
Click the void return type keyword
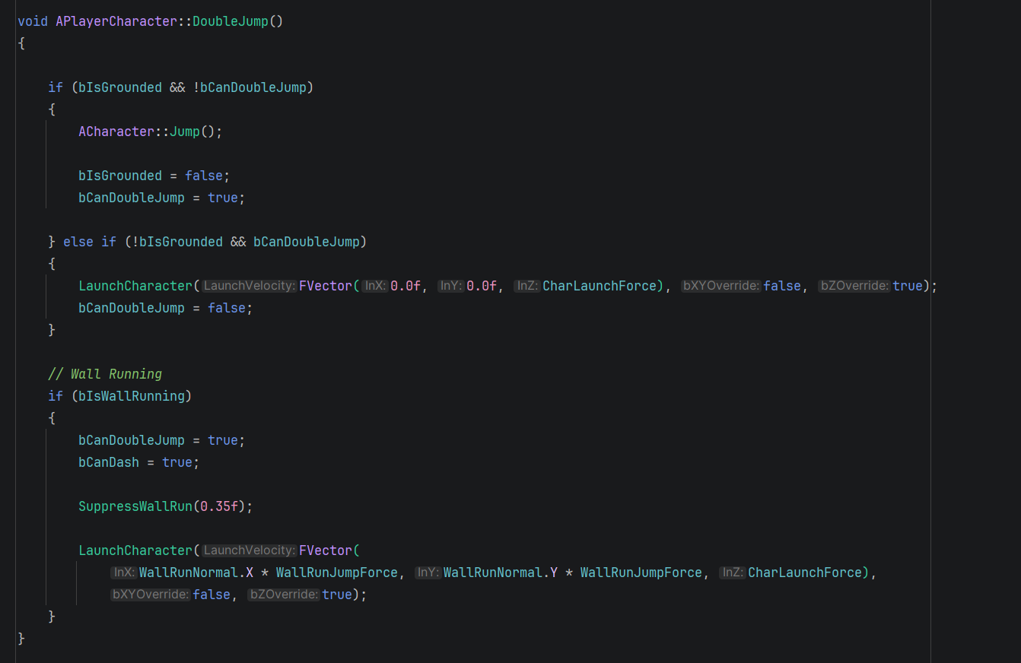(32, 21)
